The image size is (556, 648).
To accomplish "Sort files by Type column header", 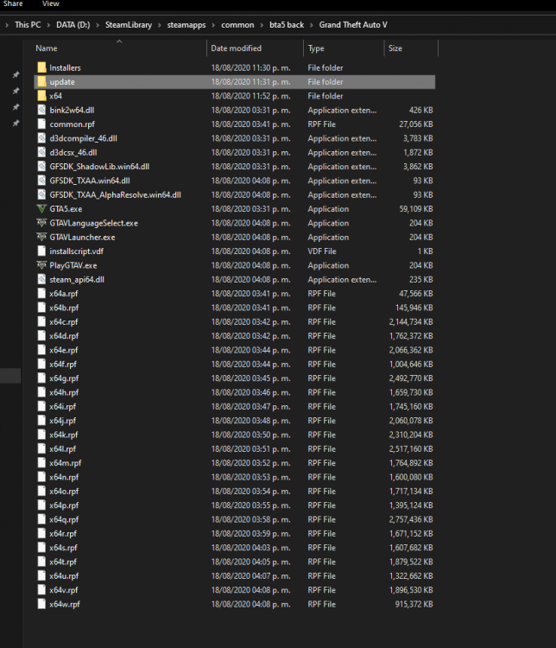I will click(316, 48).
